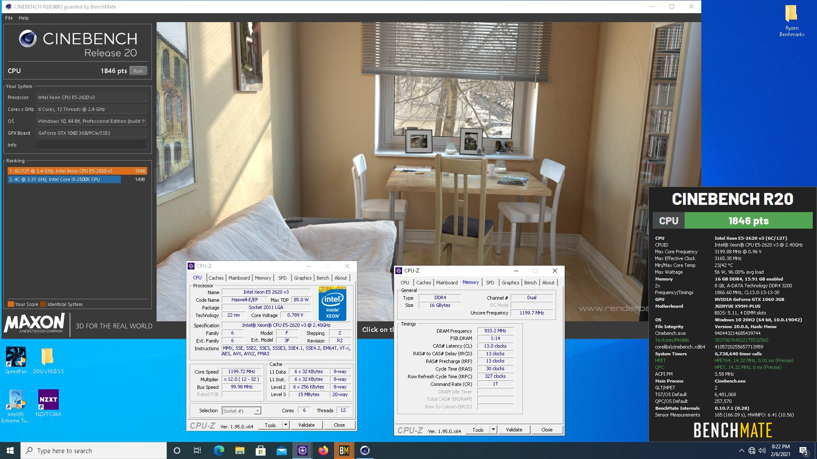The width and height of the screenshot is (817, 459).
Task: Open the notification center icon
Action: point(803,450)
